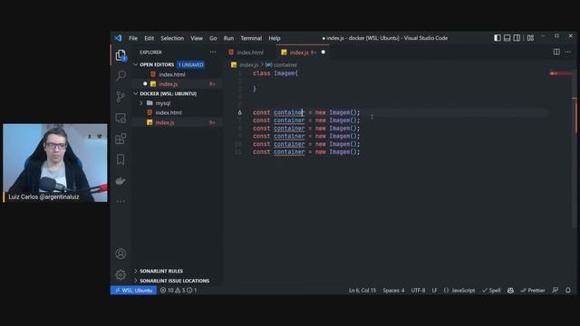Click the minimap code overview

[560, 73]
